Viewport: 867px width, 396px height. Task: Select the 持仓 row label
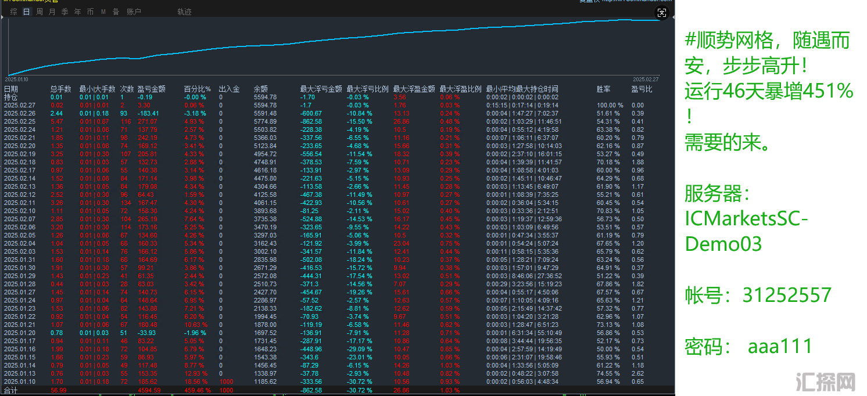point(11,97)
